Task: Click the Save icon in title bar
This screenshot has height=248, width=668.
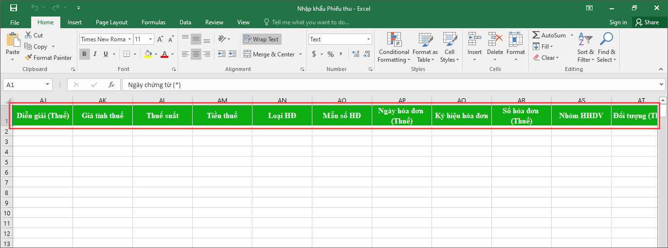Action: (13, 8)
